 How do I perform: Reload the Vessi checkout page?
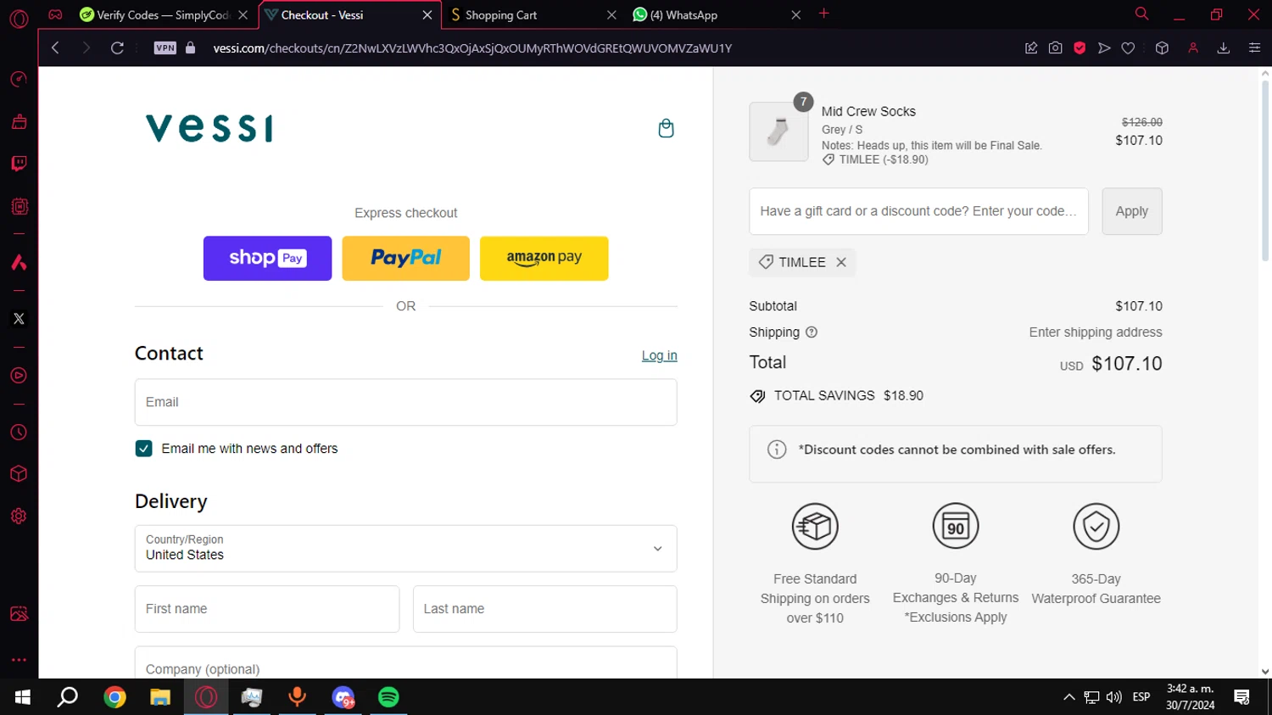117,48
